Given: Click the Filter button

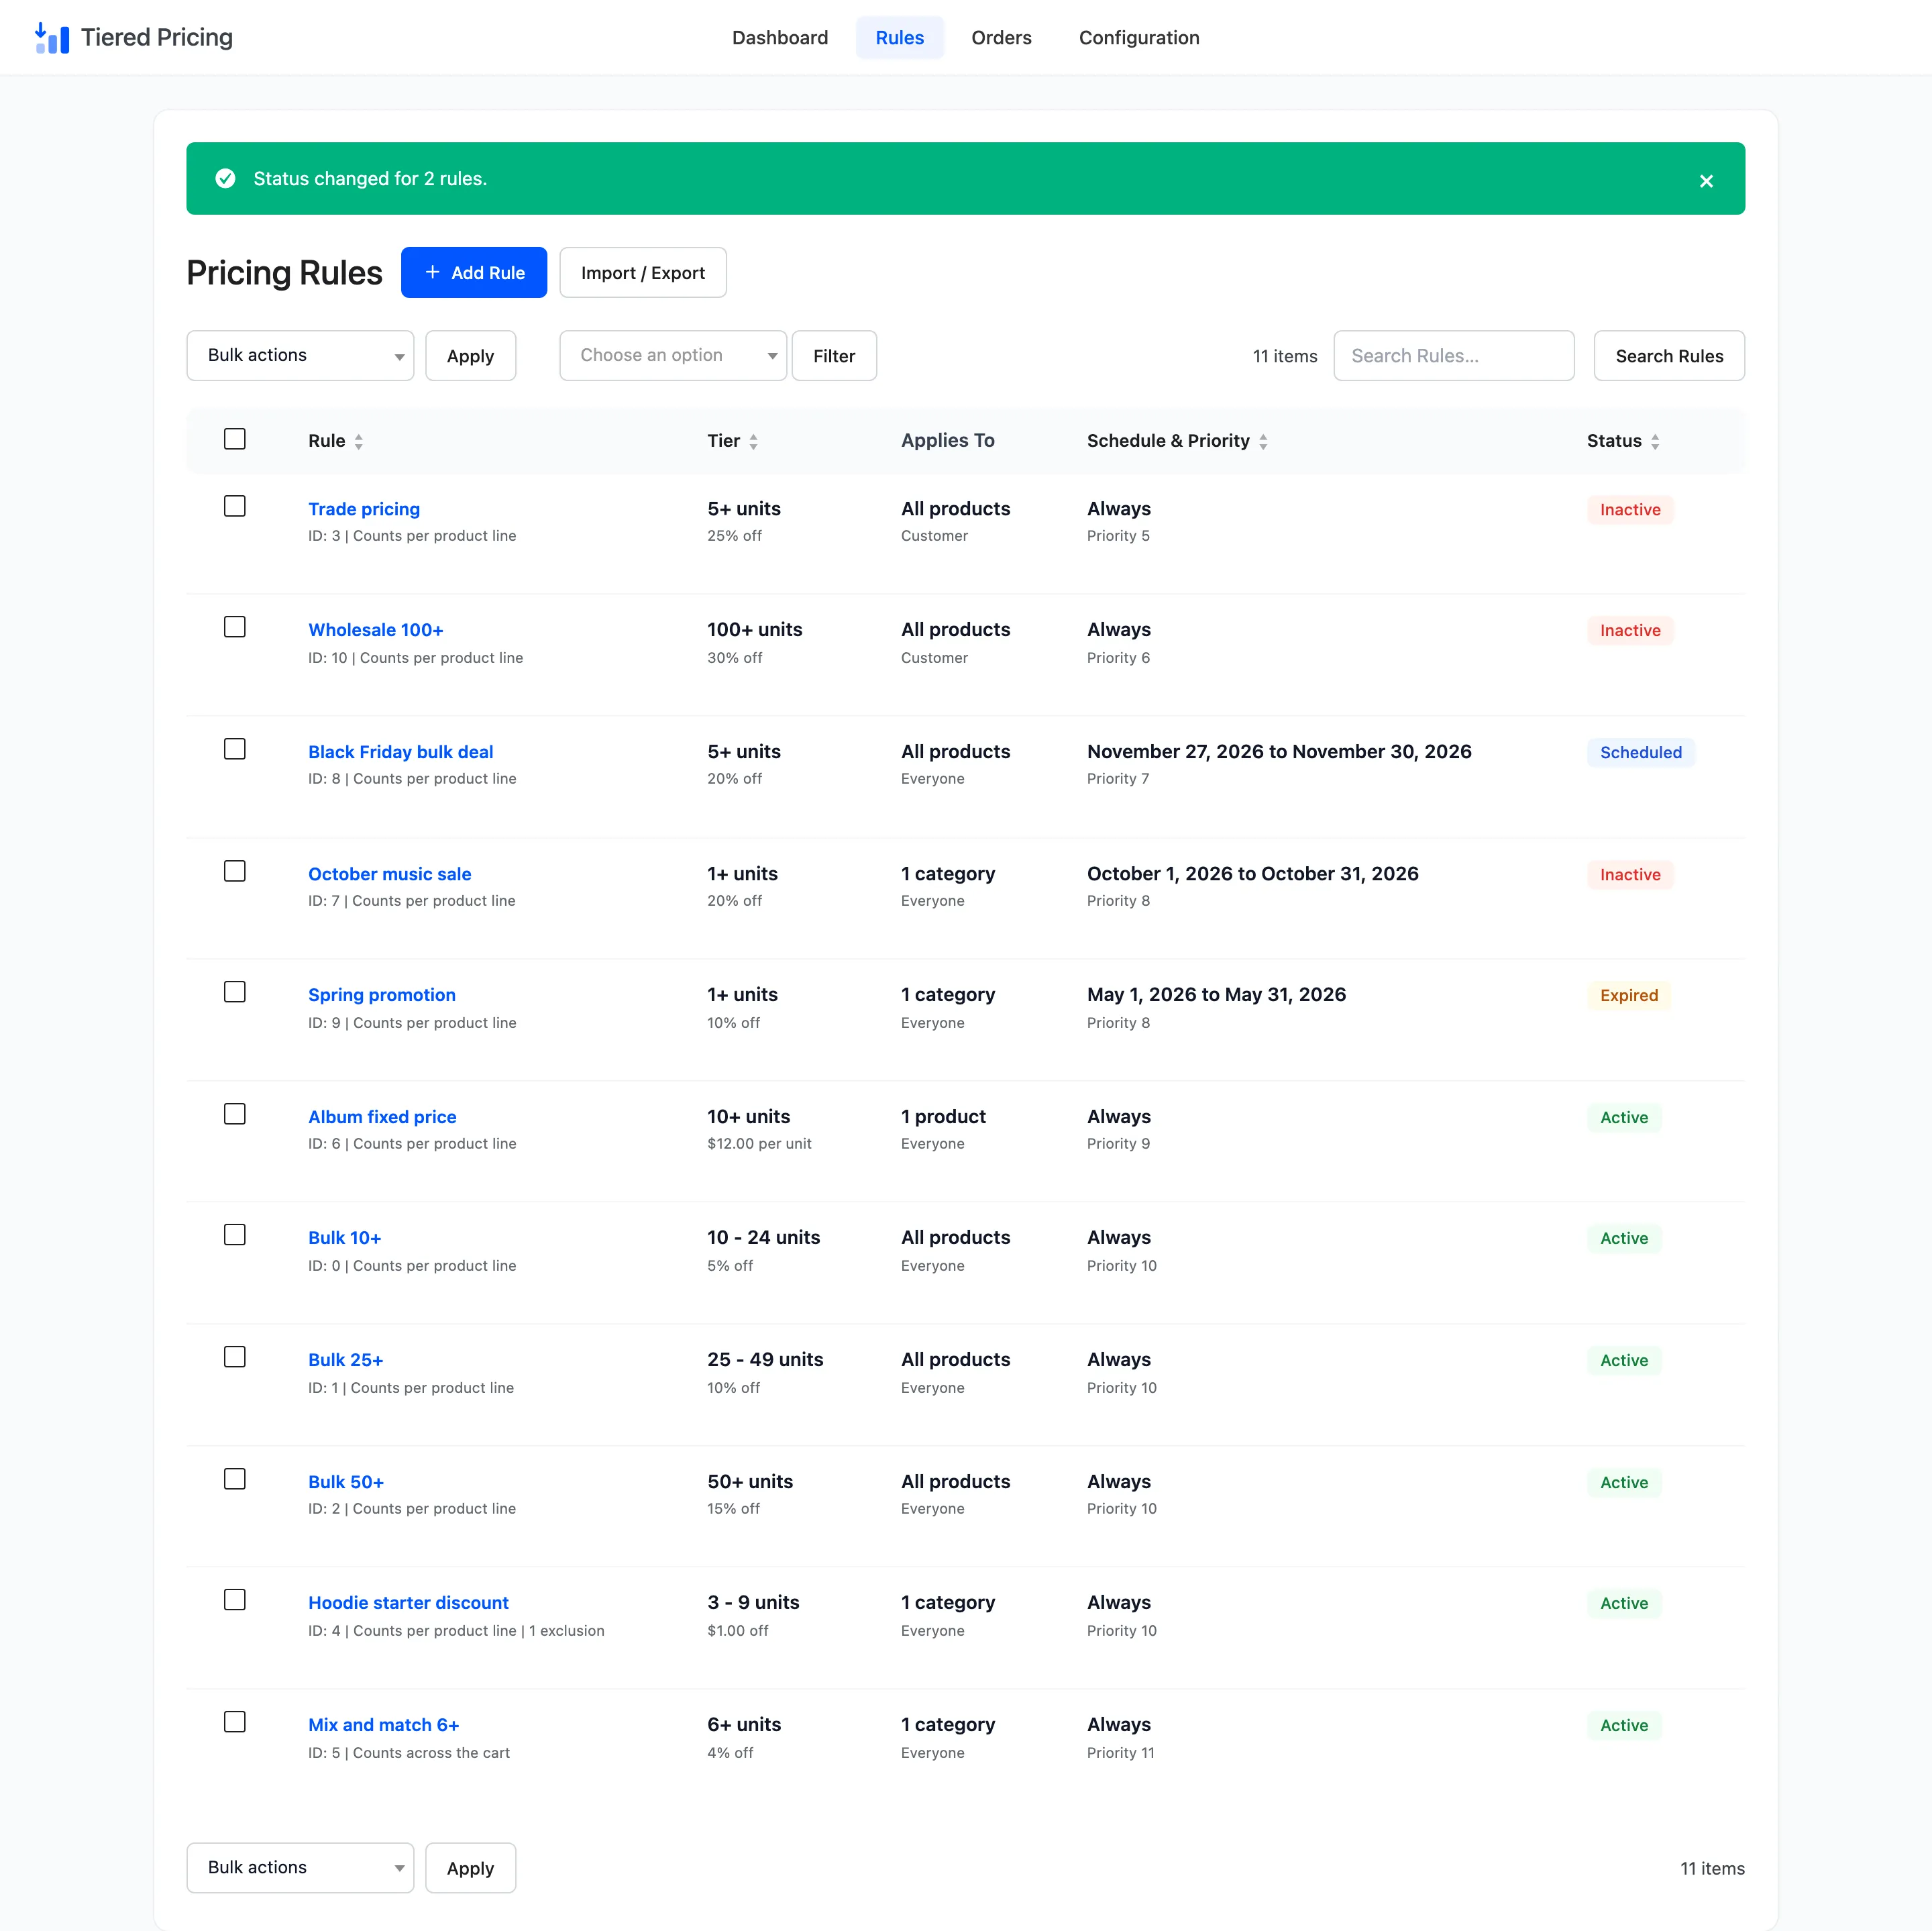Looking at the screenshot, I should (834, 356).
